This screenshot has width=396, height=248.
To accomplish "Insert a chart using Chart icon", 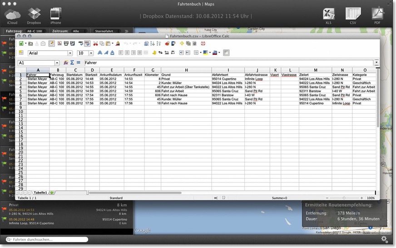I will [x=167, y=43].
